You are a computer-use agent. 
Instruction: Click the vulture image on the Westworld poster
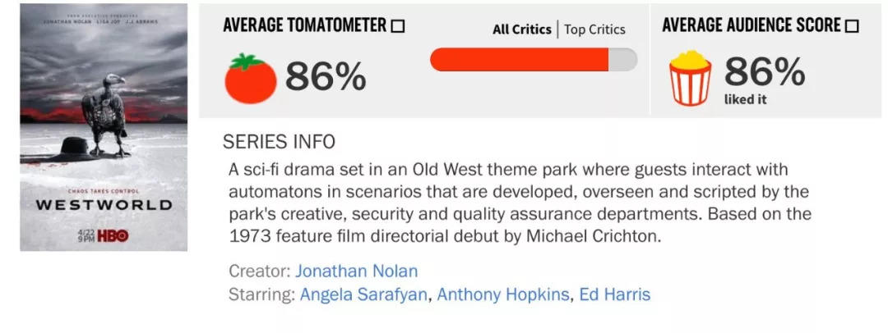(x=105, y=115)
